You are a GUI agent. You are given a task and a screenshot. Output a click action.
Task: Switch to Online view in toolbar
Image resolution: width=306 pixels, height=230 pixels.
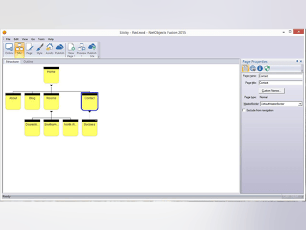point(9,49)
